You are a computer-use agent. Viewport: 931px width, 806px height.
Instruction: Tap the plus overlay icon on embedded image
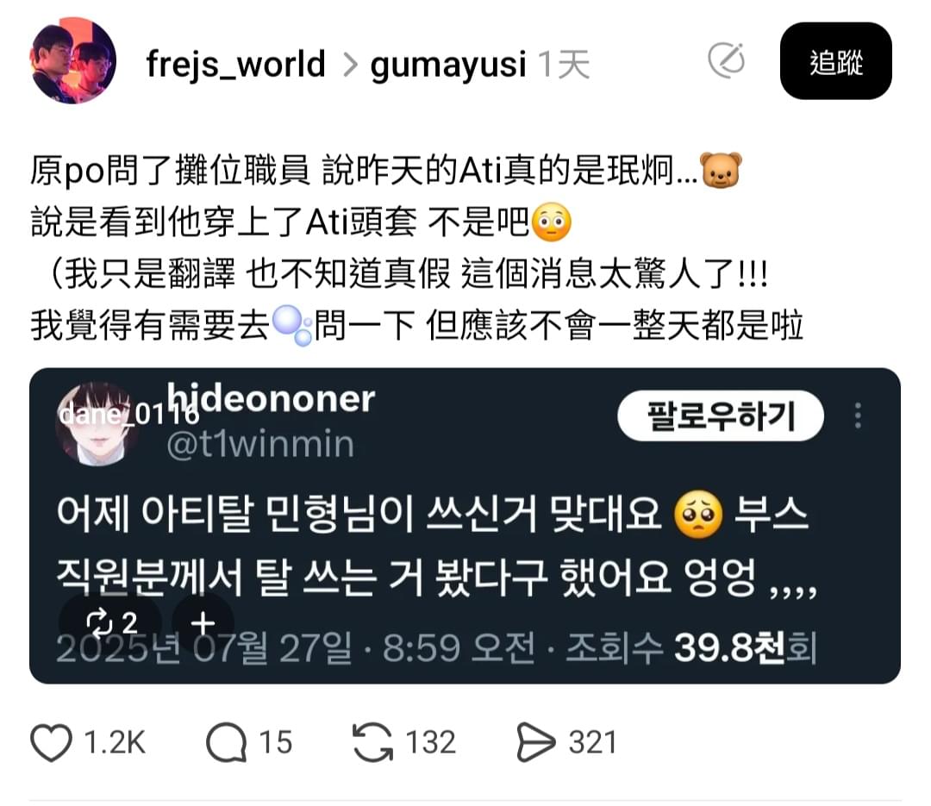203,623
